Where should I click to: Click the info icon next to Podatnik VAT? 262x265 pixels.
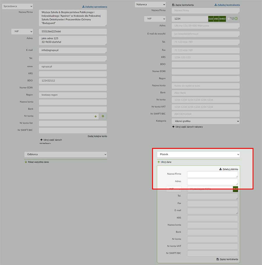click(x=236, y=19)
